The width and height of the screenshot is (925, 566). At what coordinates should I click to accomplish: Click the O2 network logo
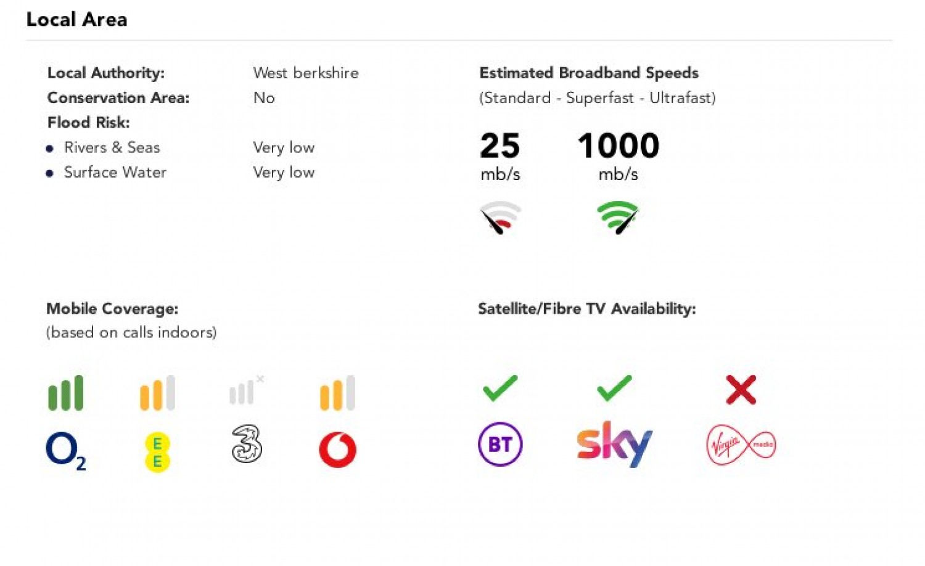coord(65,450)
